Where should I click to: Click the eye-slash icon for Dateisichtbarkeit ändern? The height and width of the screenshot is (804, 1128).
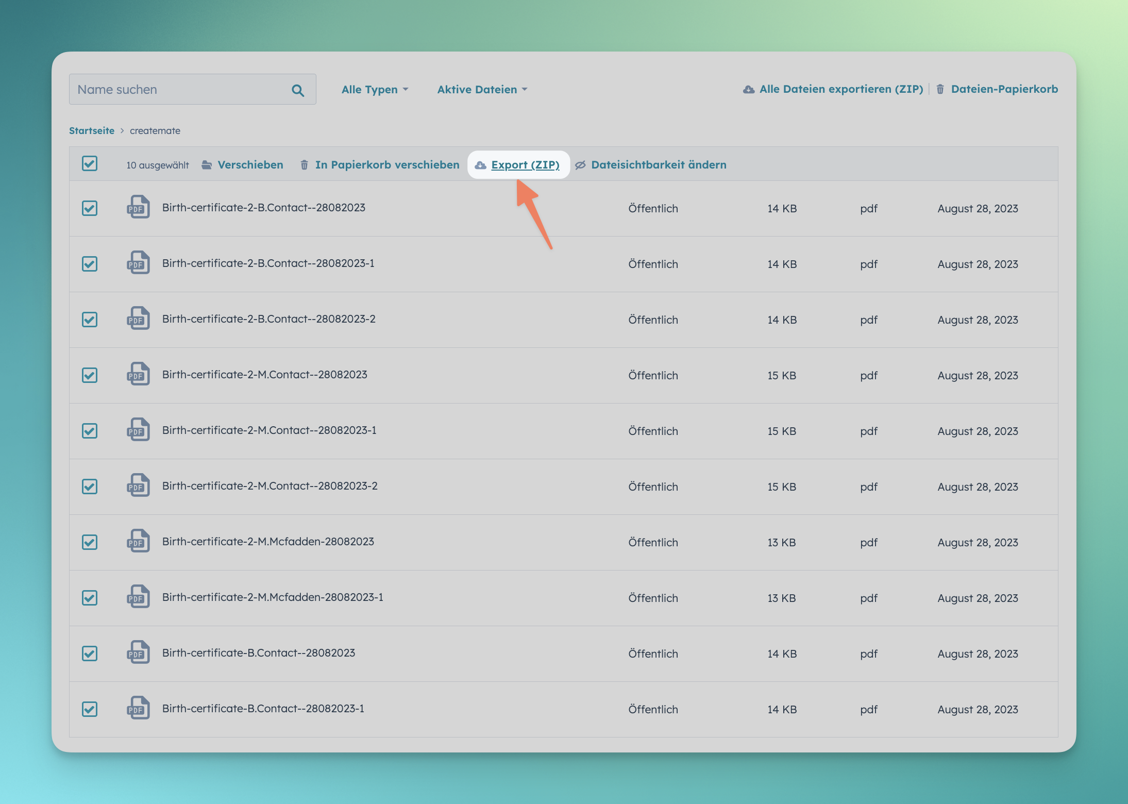click(x=580, y=164)
